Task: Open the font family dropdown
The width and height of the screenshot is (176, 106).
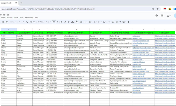Action: click(42, 22)
